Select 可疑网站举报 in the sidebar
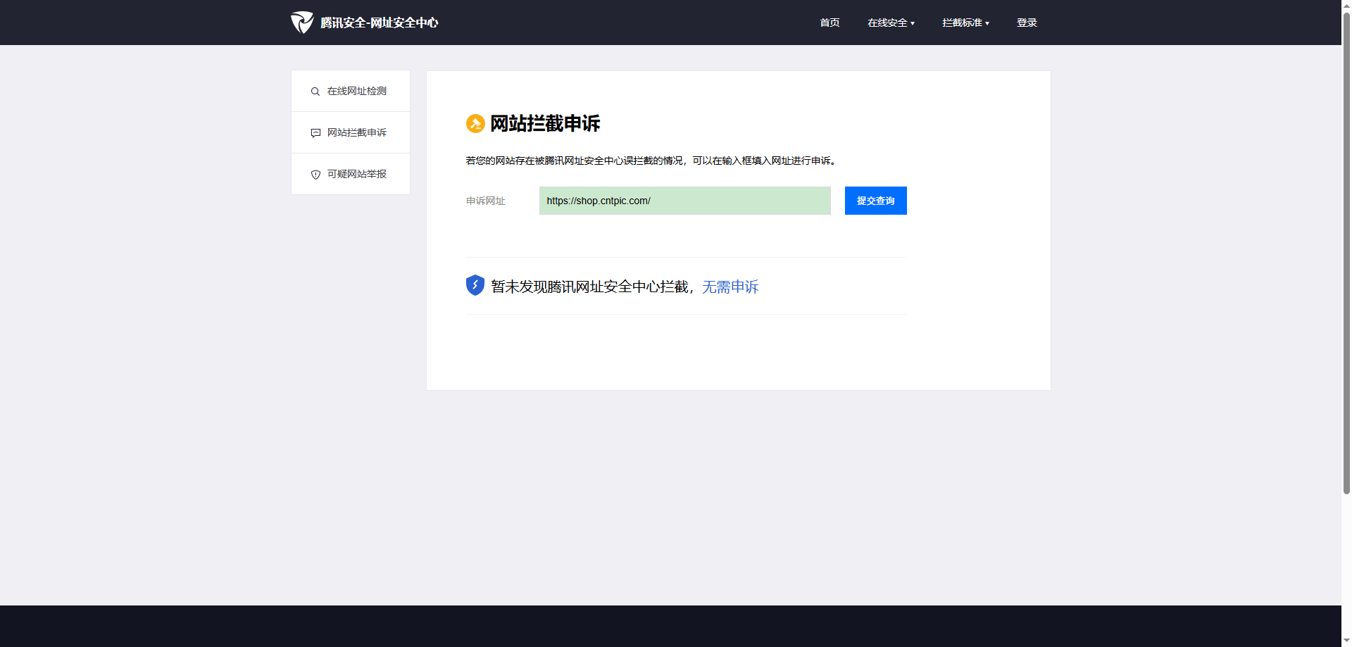 [x=351, y=174]
